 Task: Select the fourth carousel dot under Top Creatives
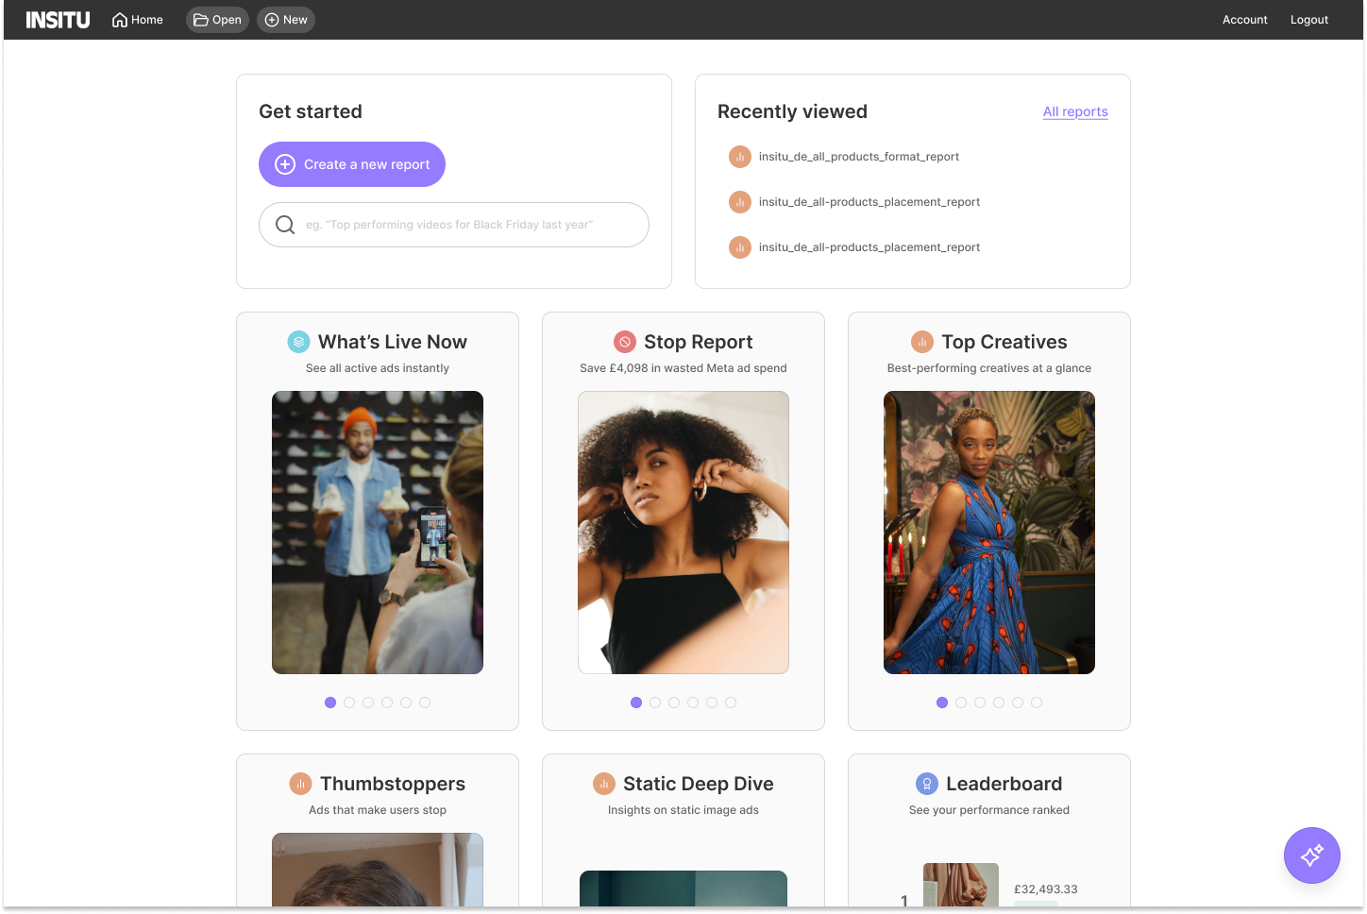click(x=999, y=702)
